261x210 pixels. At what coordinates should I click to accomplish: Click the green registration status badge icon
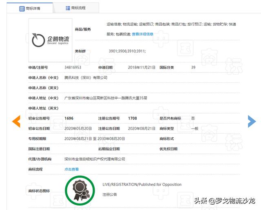tap(80, 190)
